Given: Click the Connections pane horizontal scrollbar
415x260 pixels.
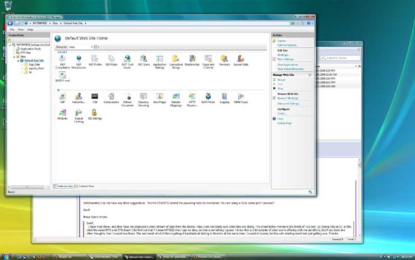Looking at the screenshot, I should (29, 187).
